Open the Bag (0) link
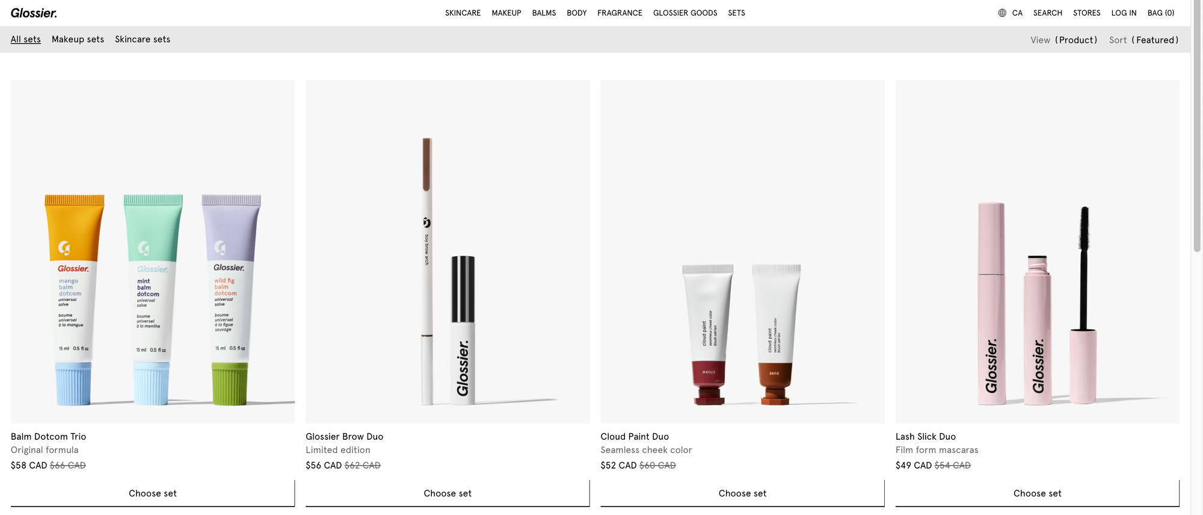This screenshot has width=1203, height=515. click(1160, 13)
